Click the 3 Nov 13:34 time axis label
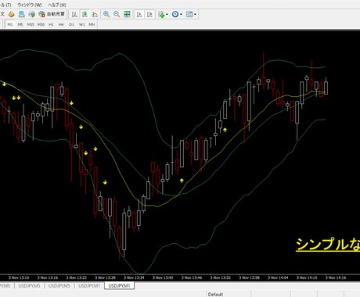360x297 pixels. tap(134, 277)
